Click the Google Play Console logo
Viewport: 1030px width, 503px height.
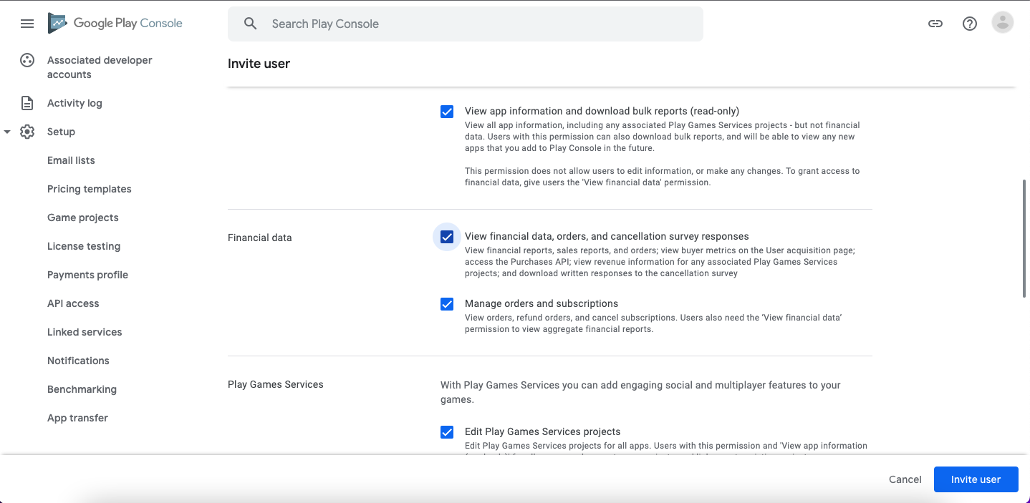coord(115,24)
